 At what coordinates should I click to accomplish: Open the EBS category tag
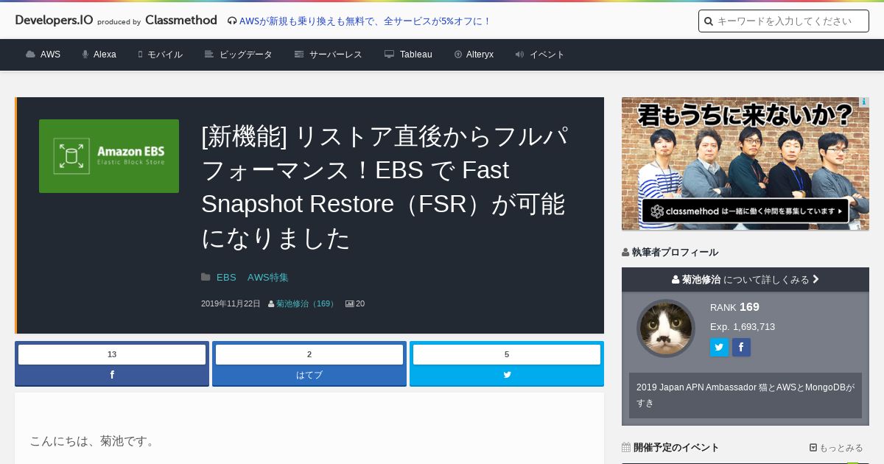click(226, 278)
